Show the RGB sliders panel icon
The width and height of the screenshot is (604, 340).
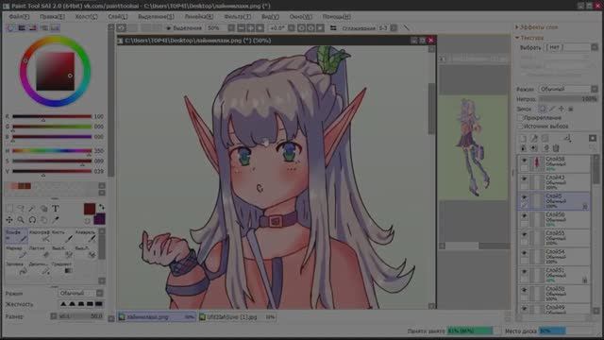(22, 27)
